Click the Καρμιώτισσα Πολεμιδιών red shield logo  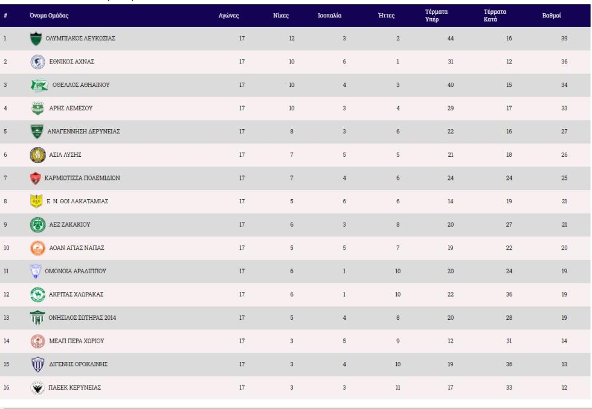point(36,179)
